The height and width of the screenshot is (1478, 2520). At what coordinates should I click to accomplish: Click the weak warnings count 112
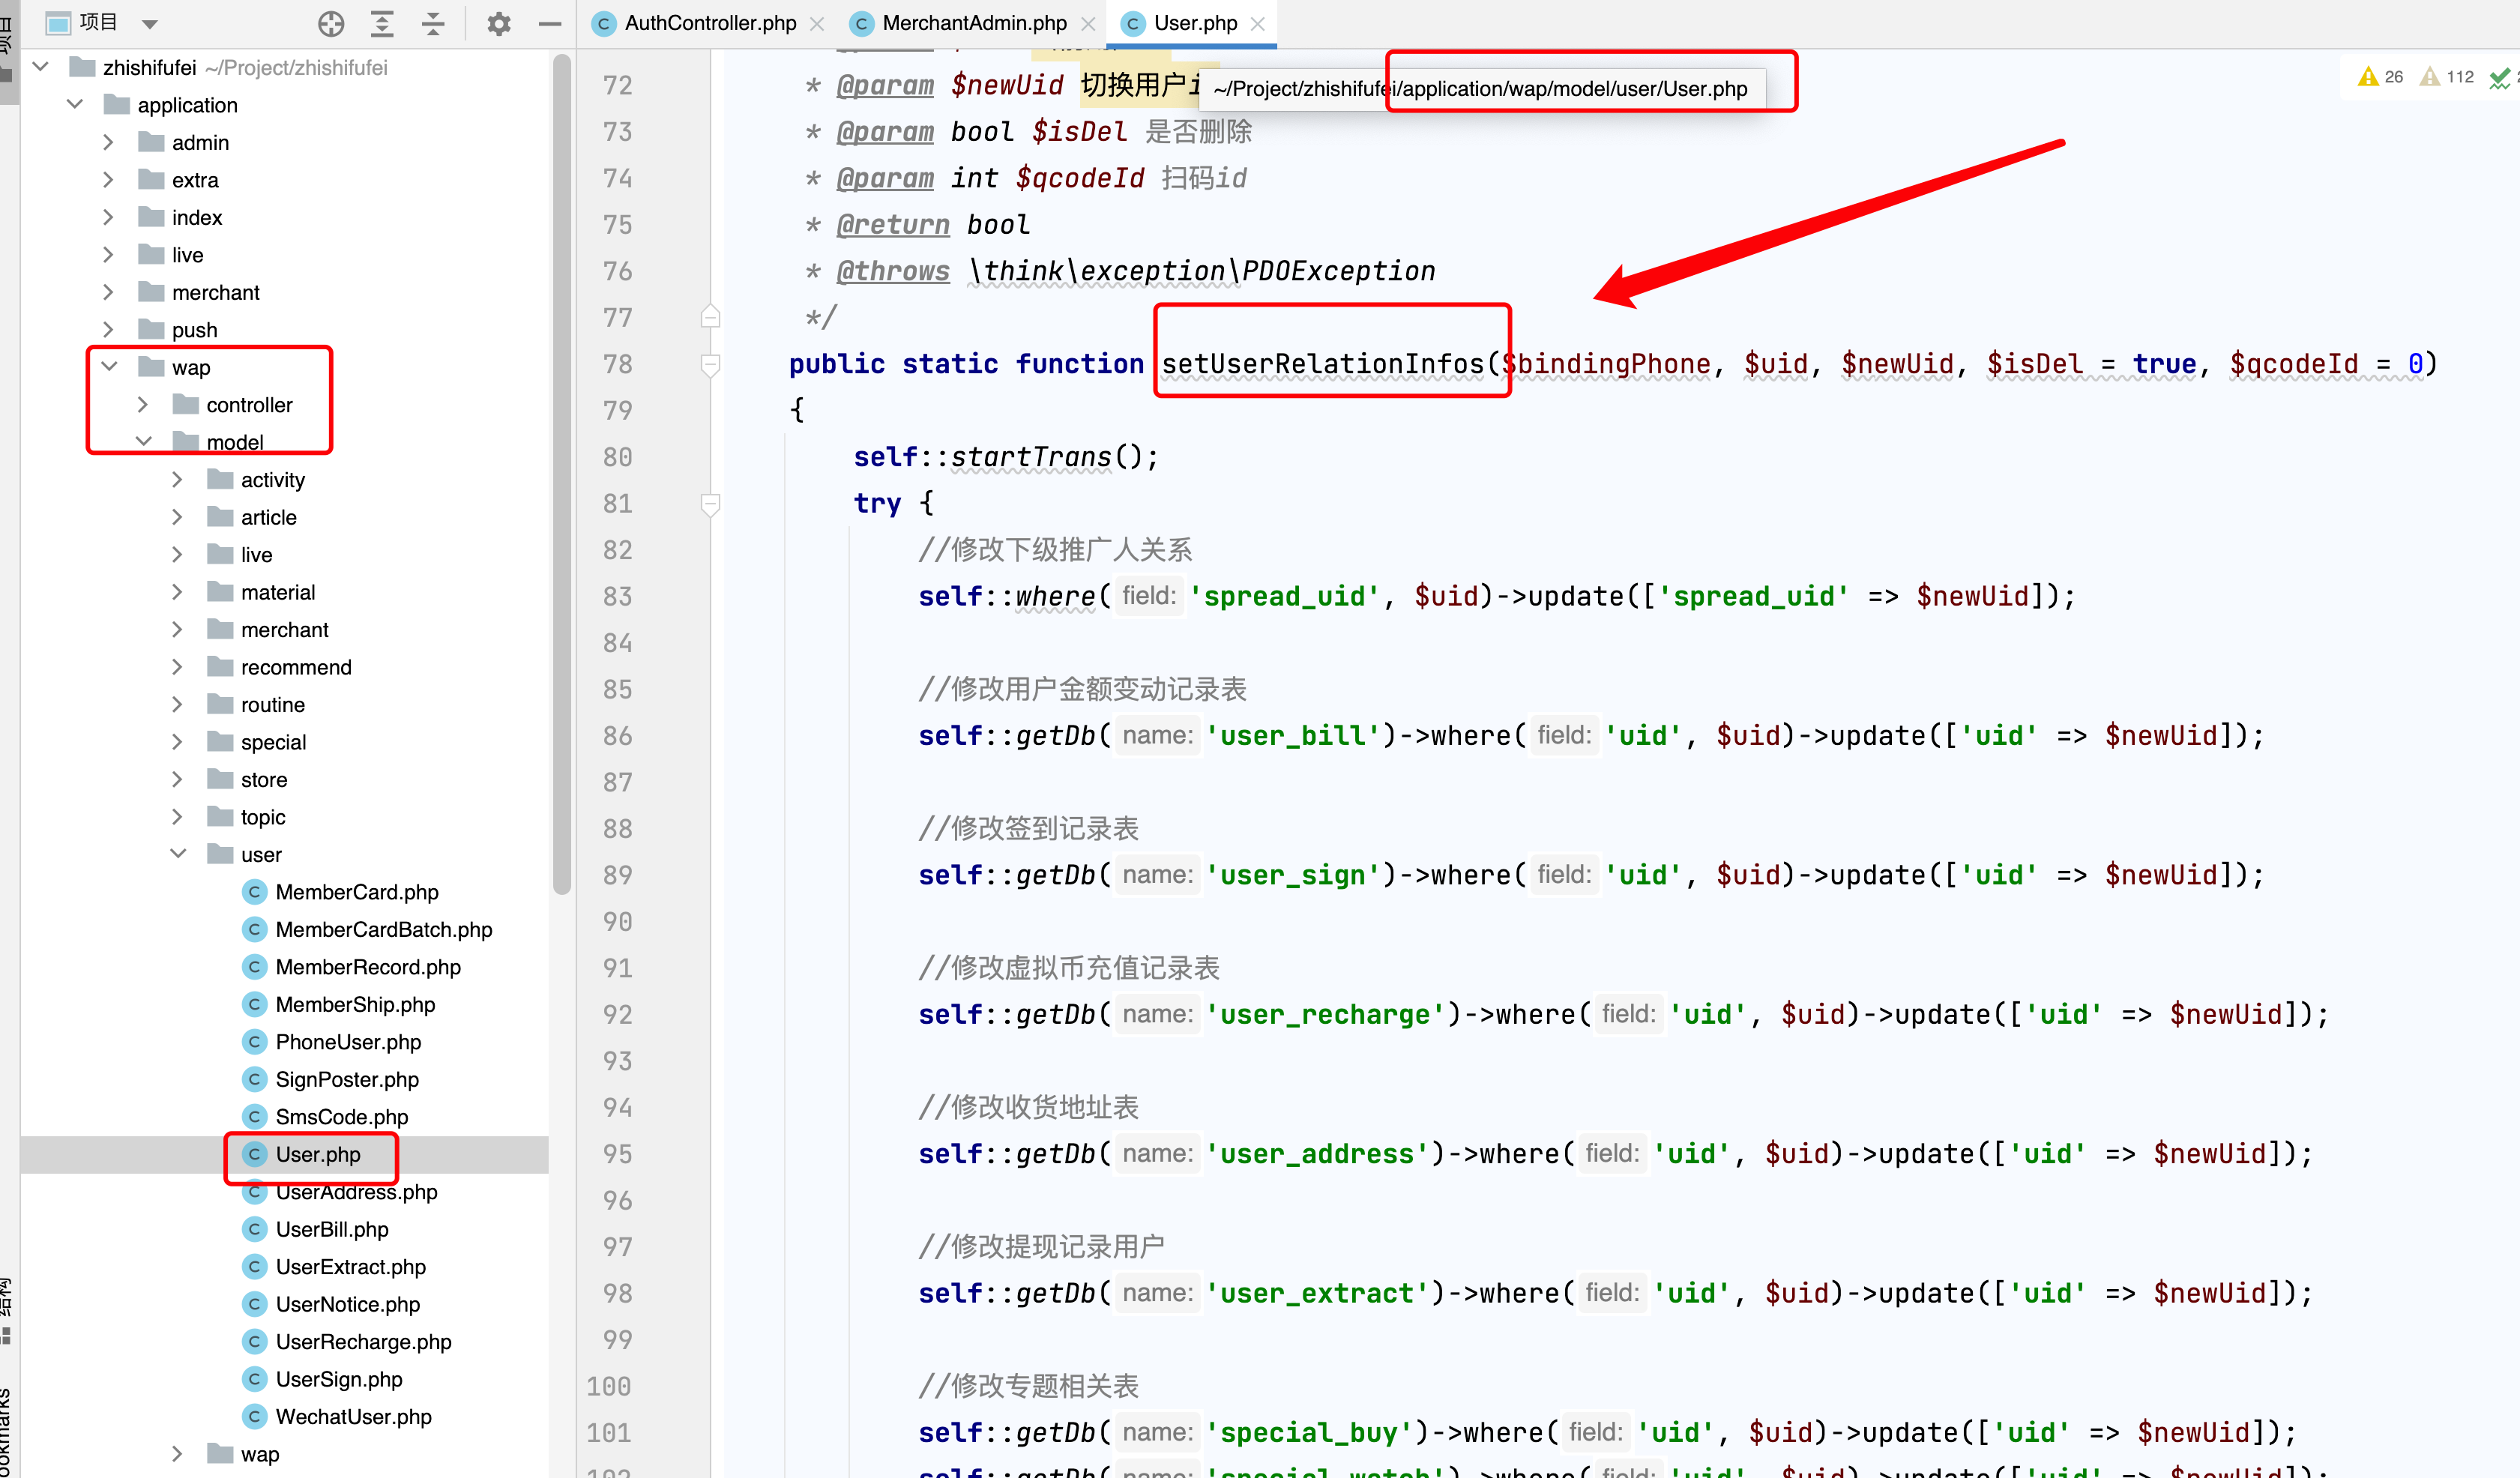tap(2446, 77)
